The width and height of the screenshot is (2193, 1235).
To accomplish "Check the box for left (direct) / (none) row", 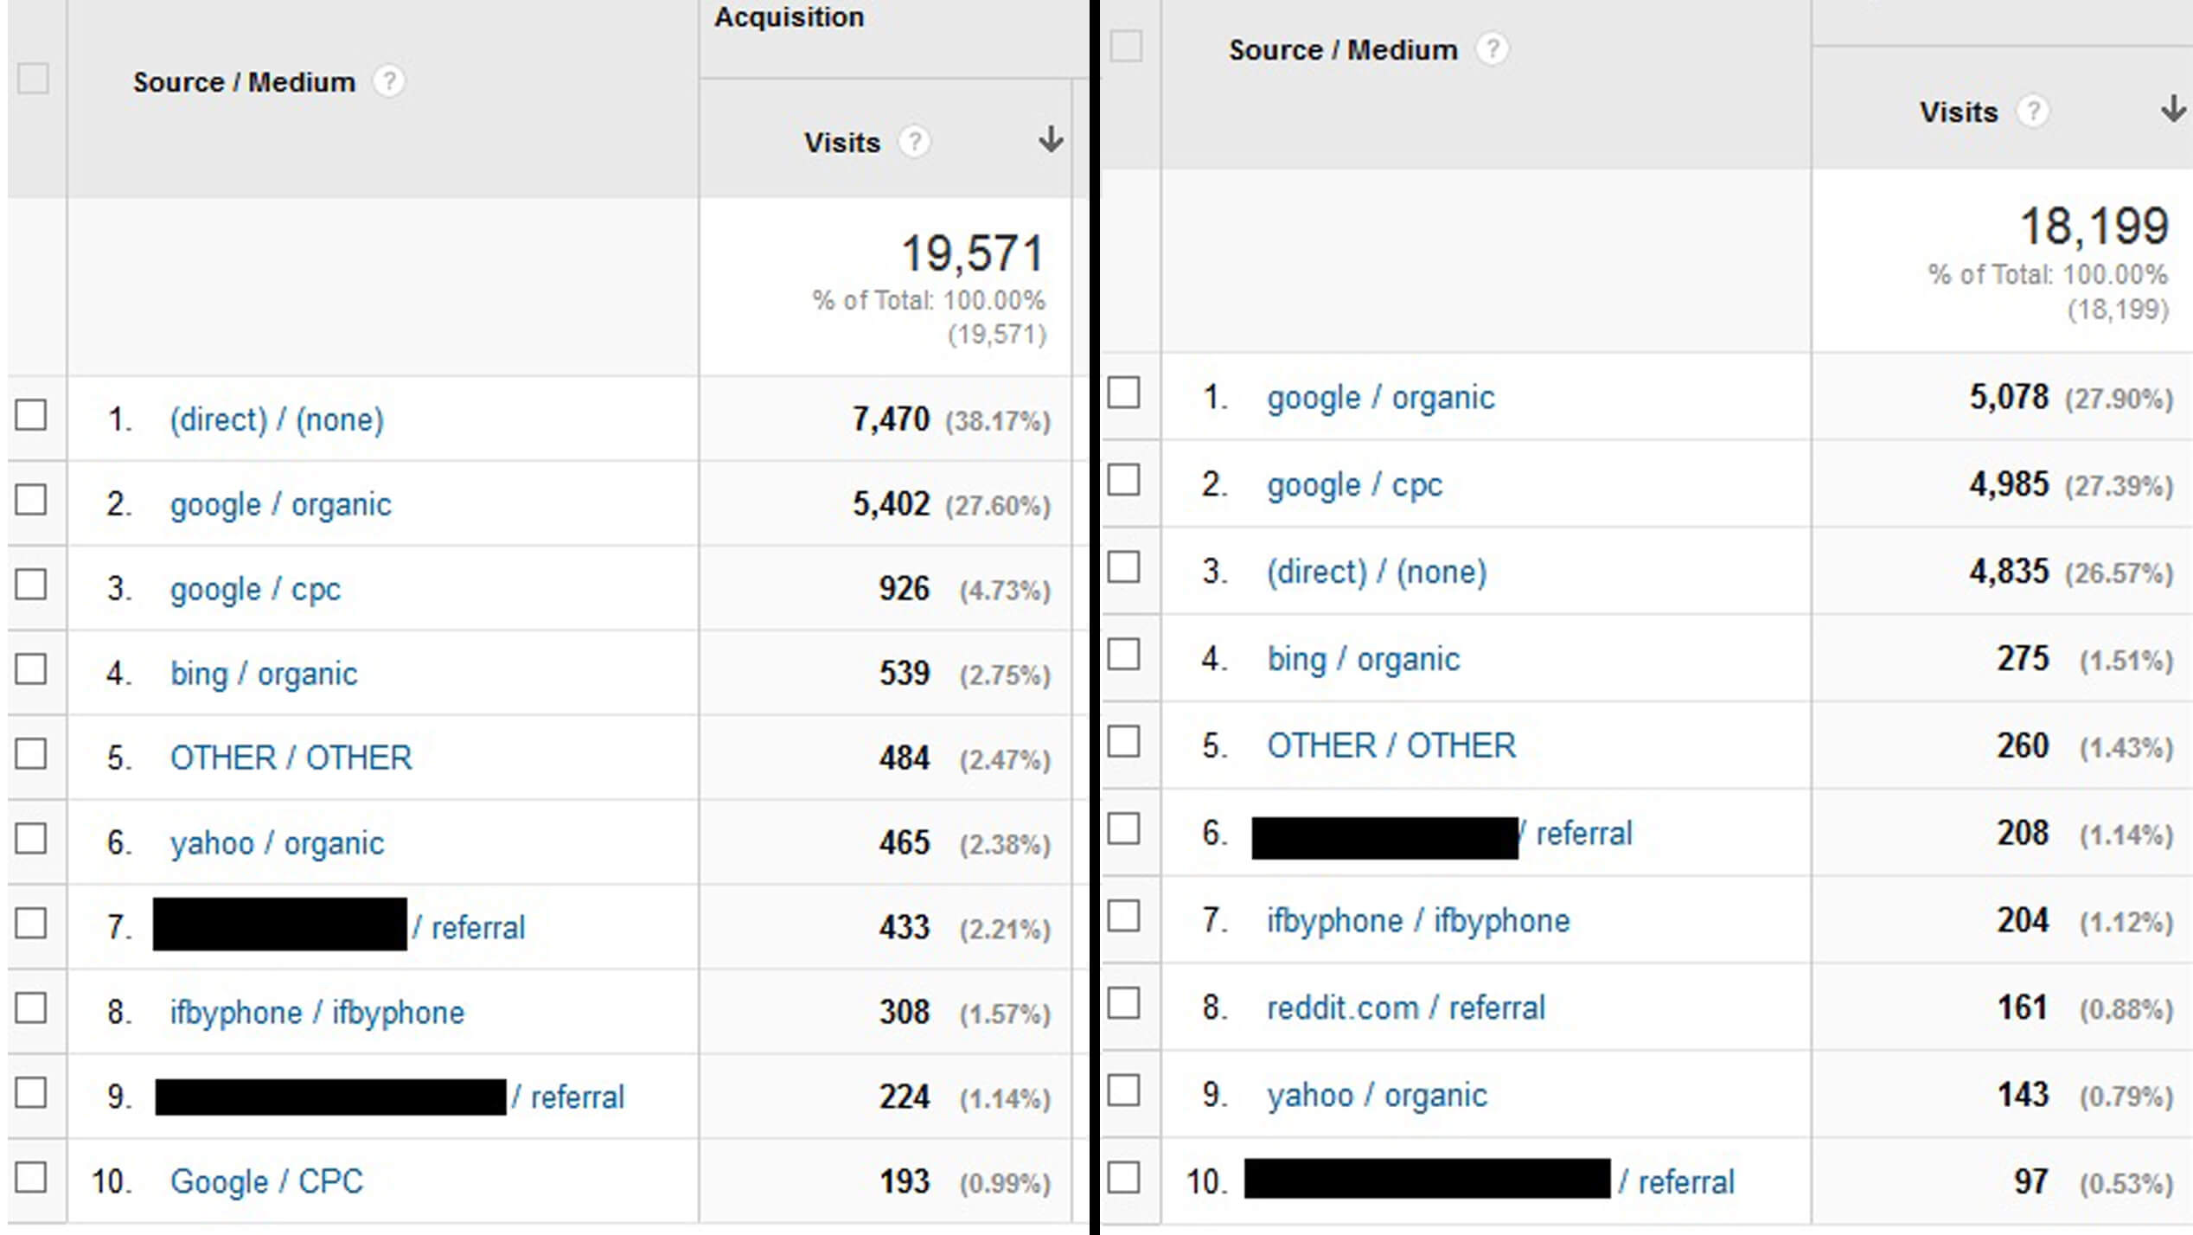I will pos(31,414).
